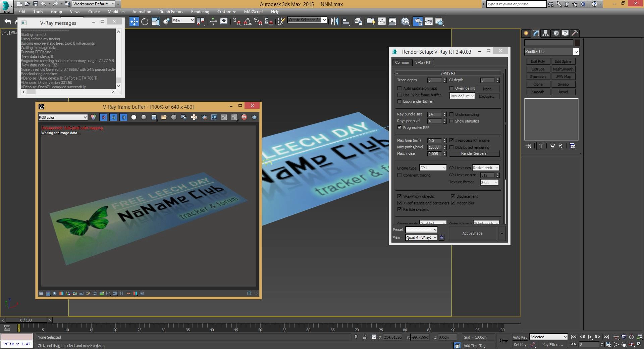Click the time slider showing 0 / 100
Viewport: 644px width, 349px height.
(x=26, y=320)
